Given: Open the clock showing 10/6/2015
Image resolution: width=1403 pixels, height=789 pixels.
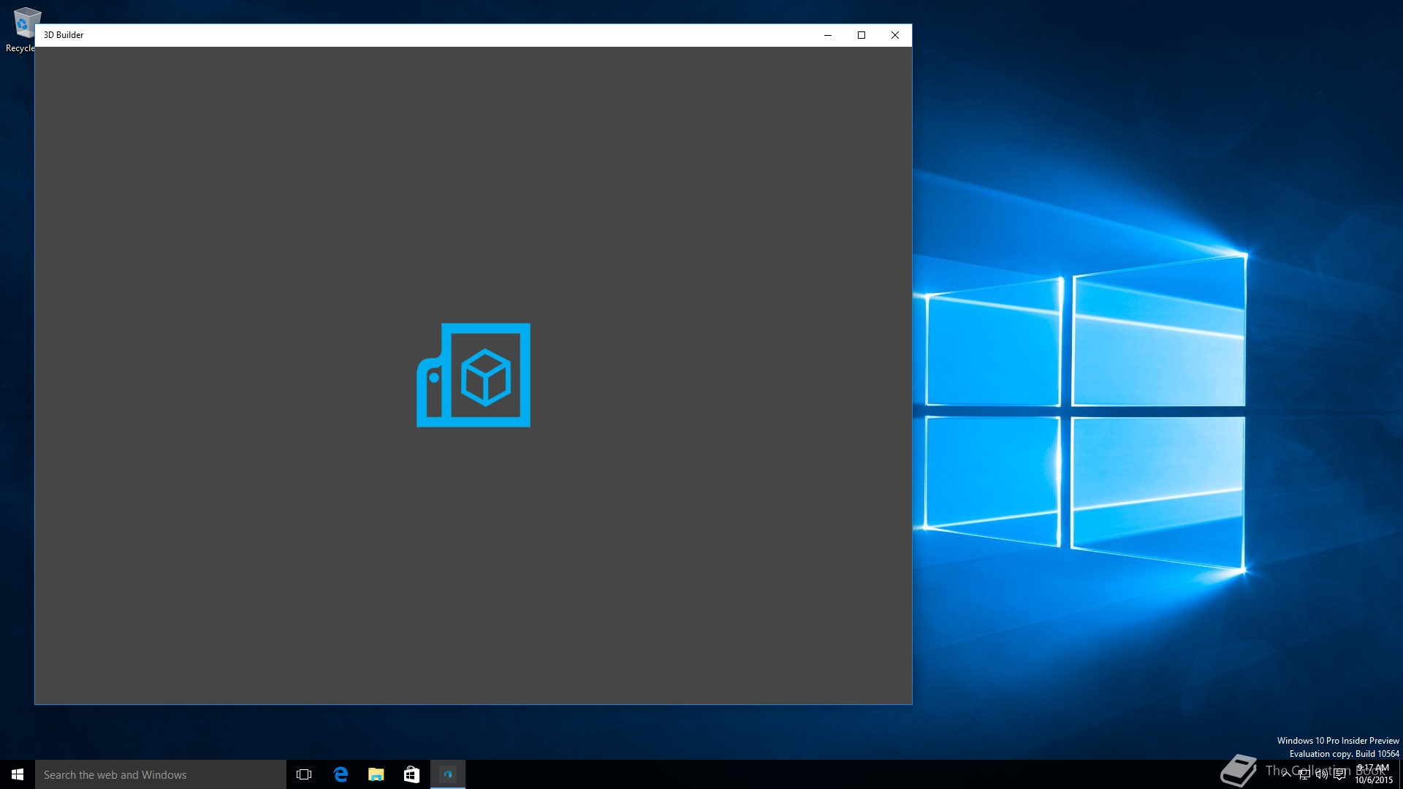Looking at the screenshot, I should (1373, 774).
